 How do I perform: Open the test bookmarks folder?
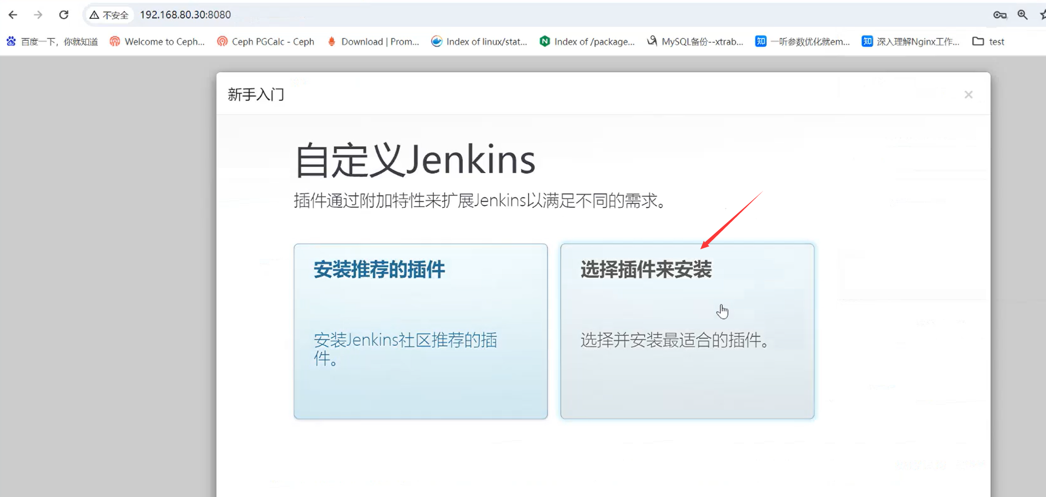989,42
